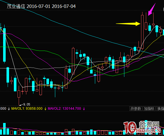
Task: Select the MAVOL2: 130144.700 indicator text
Action: (64, 109)
